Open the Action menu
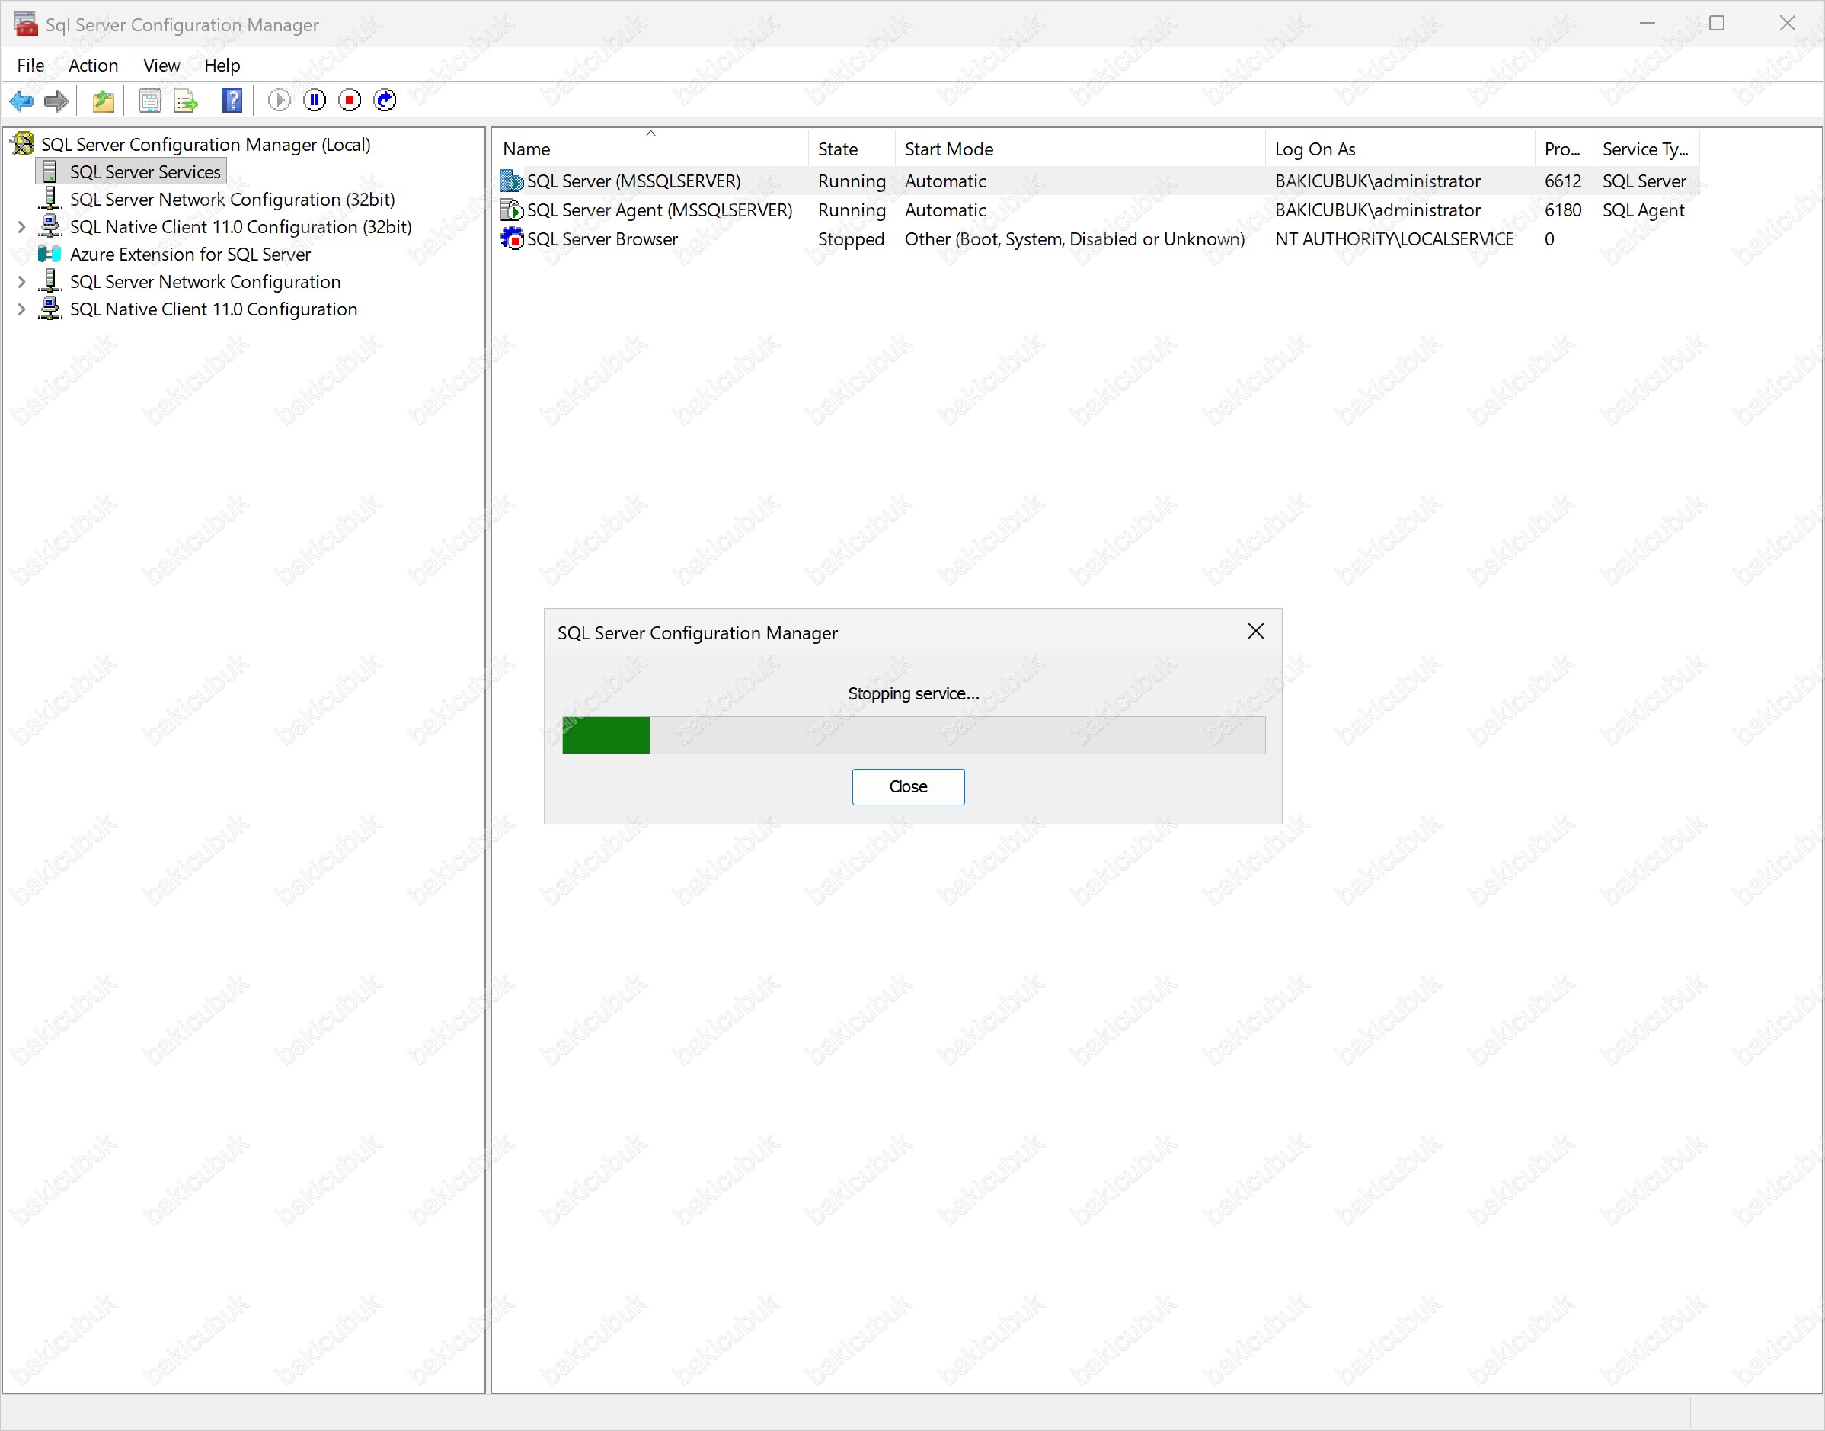The width and height of the screenshot is (1825, 1431). pos(93,66)
